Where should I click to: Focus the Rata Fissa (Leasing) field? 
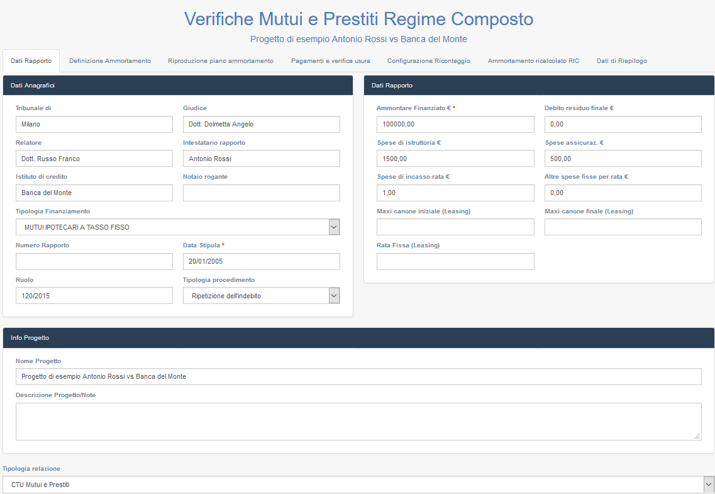click(455, 261)
